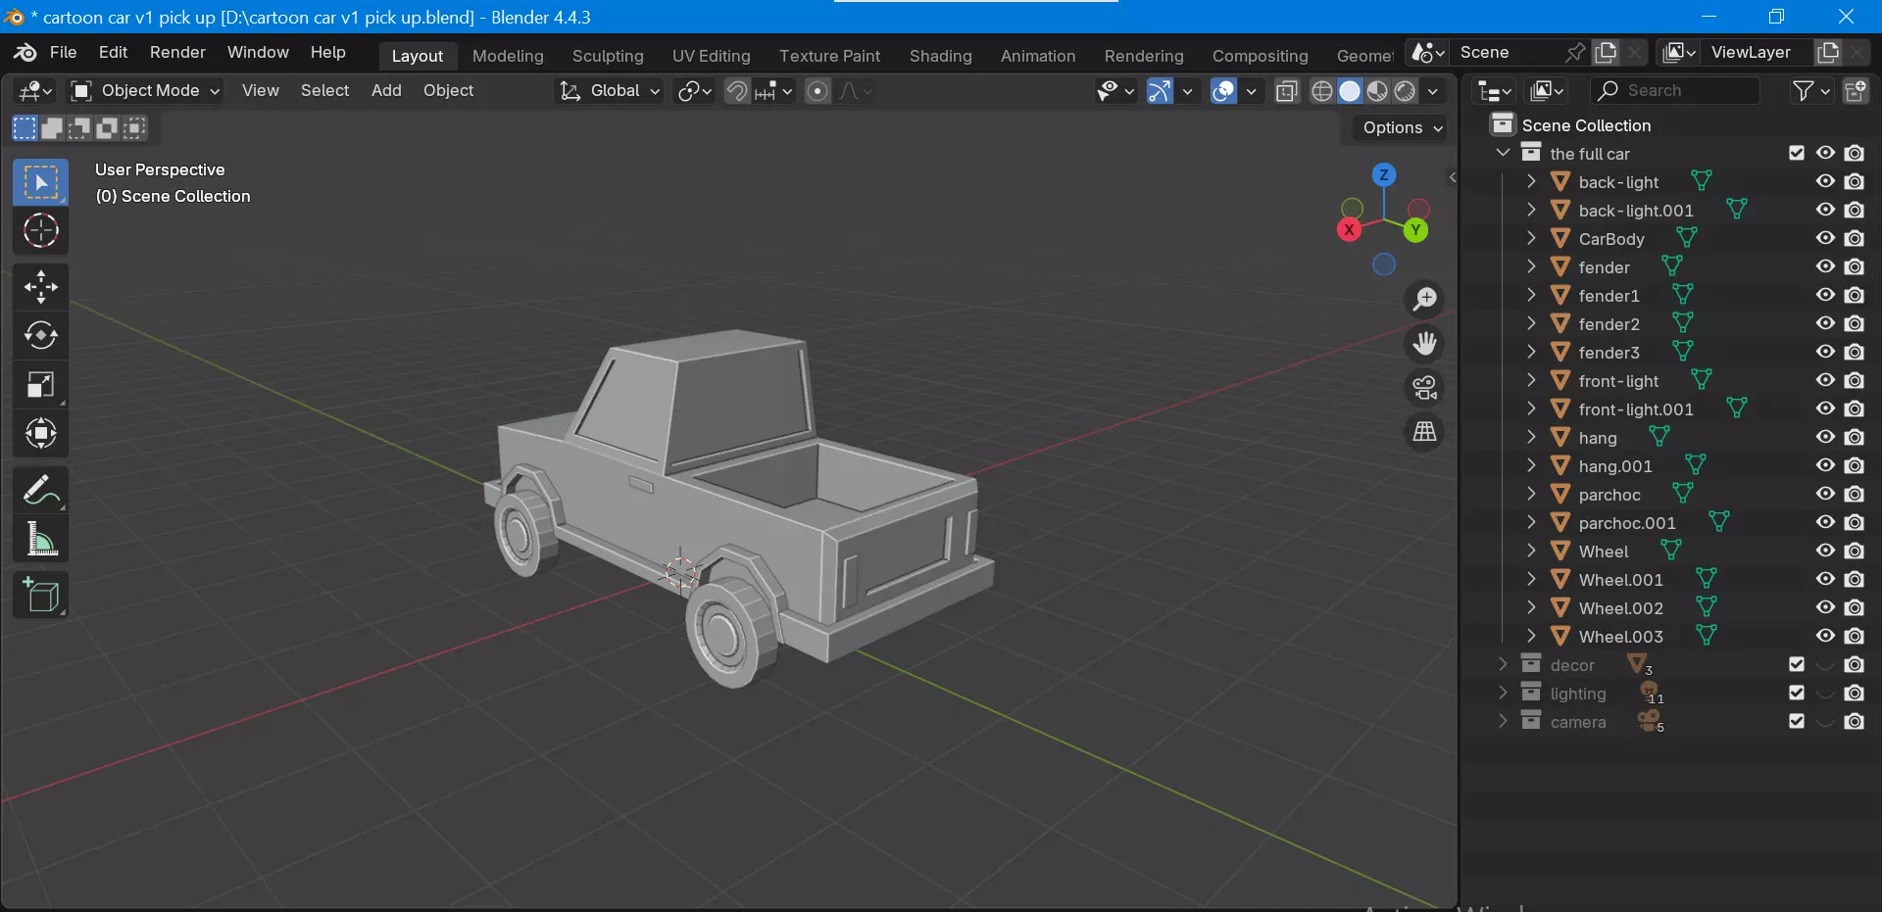
Task: Toggle snapping magnet icon
Action: coord(736,91)
